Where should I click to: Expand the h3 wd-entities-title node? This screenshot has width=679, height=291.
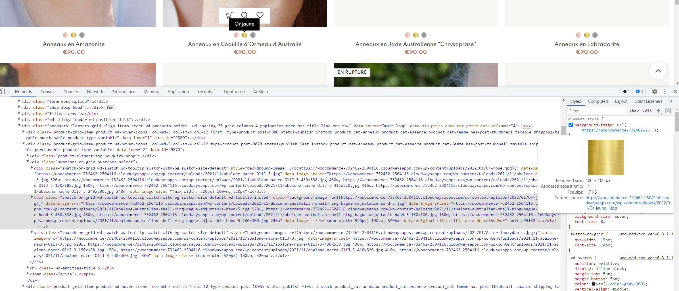pyautogui.click(x=28, y=268)
